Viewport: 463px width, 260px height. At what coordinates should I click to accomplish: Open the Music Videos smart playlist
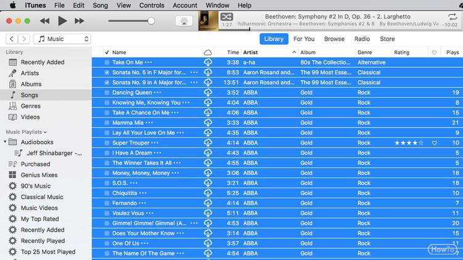[40, 208]
